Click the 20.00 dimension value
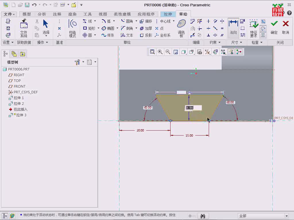This screenshot has width=294, height=220. click(x=140, y=130)
